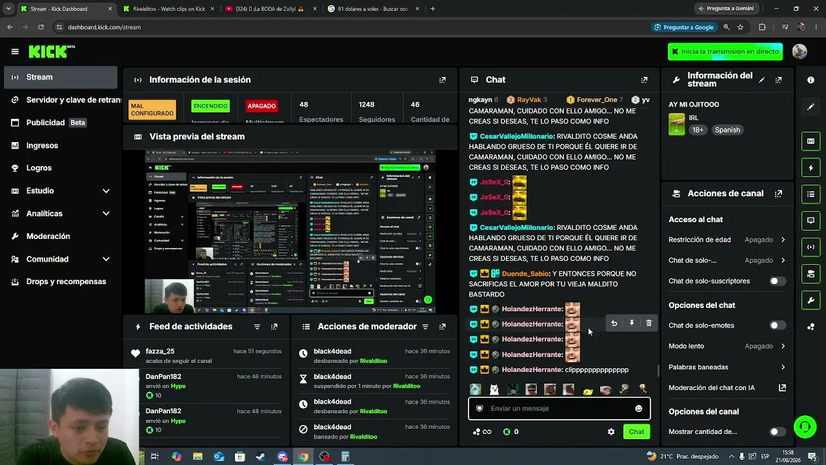Filter the Acciones de moderador list

[x=425, y=327]
